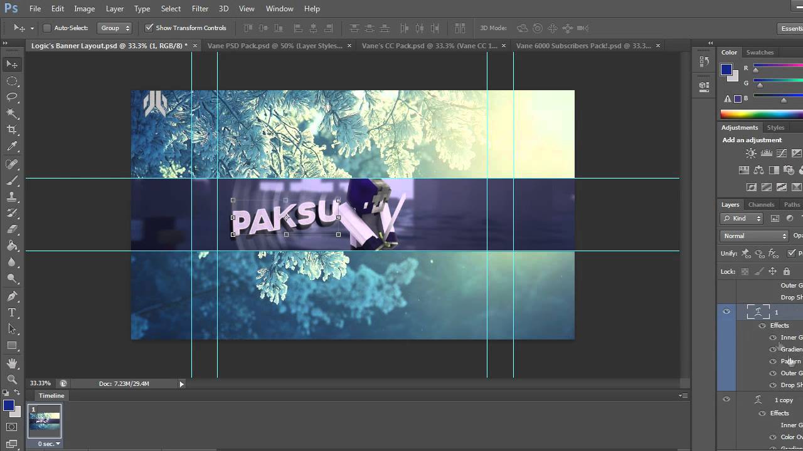
Task: Add a Color Balance adjustment
Action: 758,170
